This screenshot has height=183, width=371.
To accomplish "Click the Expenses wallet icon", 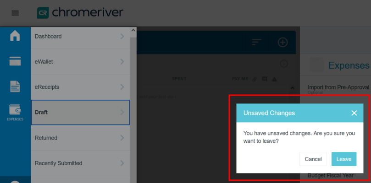I will 15,111.
